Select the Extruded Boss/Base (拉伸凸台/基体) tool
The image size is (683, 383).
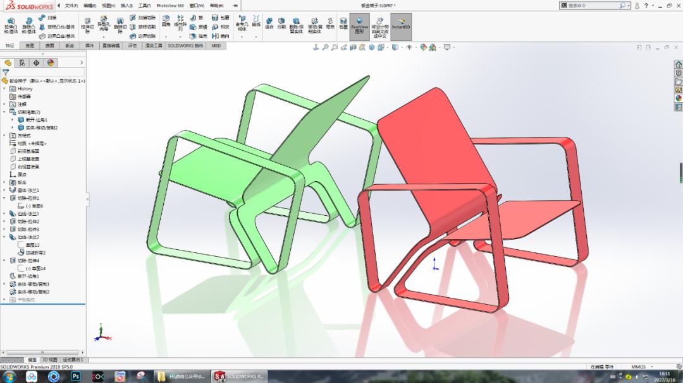[11, 25]
